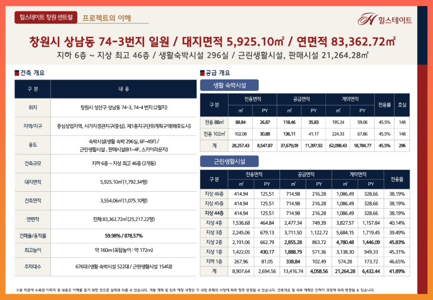The image size is (433, 300).
Task: Click the '전용 102㎡' row label
Action: pos(215,134)
